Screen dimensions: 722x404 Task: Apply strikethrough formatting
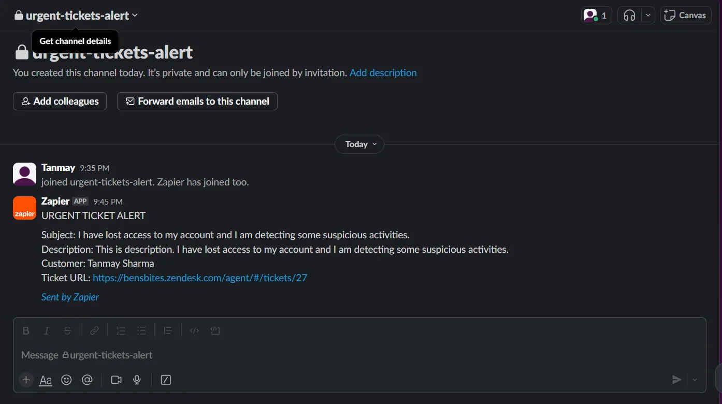(x=67, y=330)
